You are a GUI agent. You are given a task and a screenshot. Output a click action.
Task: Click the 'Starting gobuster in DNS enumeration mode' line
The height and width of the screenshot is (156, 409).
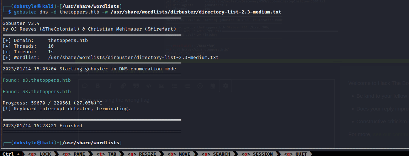pyautogui.click(x=89, y=69)
